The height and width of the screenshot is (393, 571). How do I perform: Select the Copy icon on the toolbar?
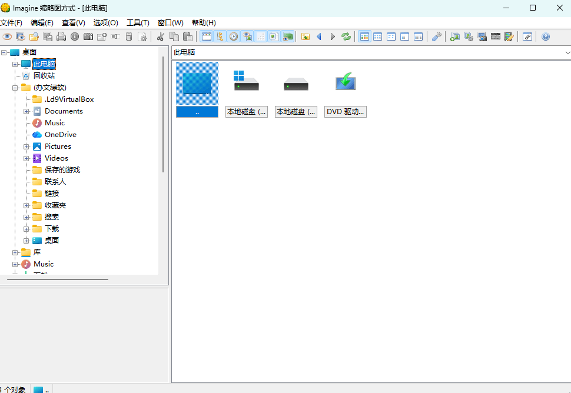click(174, 36)
